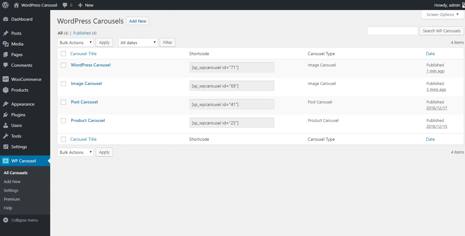Open the Appearance menu item
Viewport: 465px width, 236px height.
pyautogui.click(x=23, y=104)
